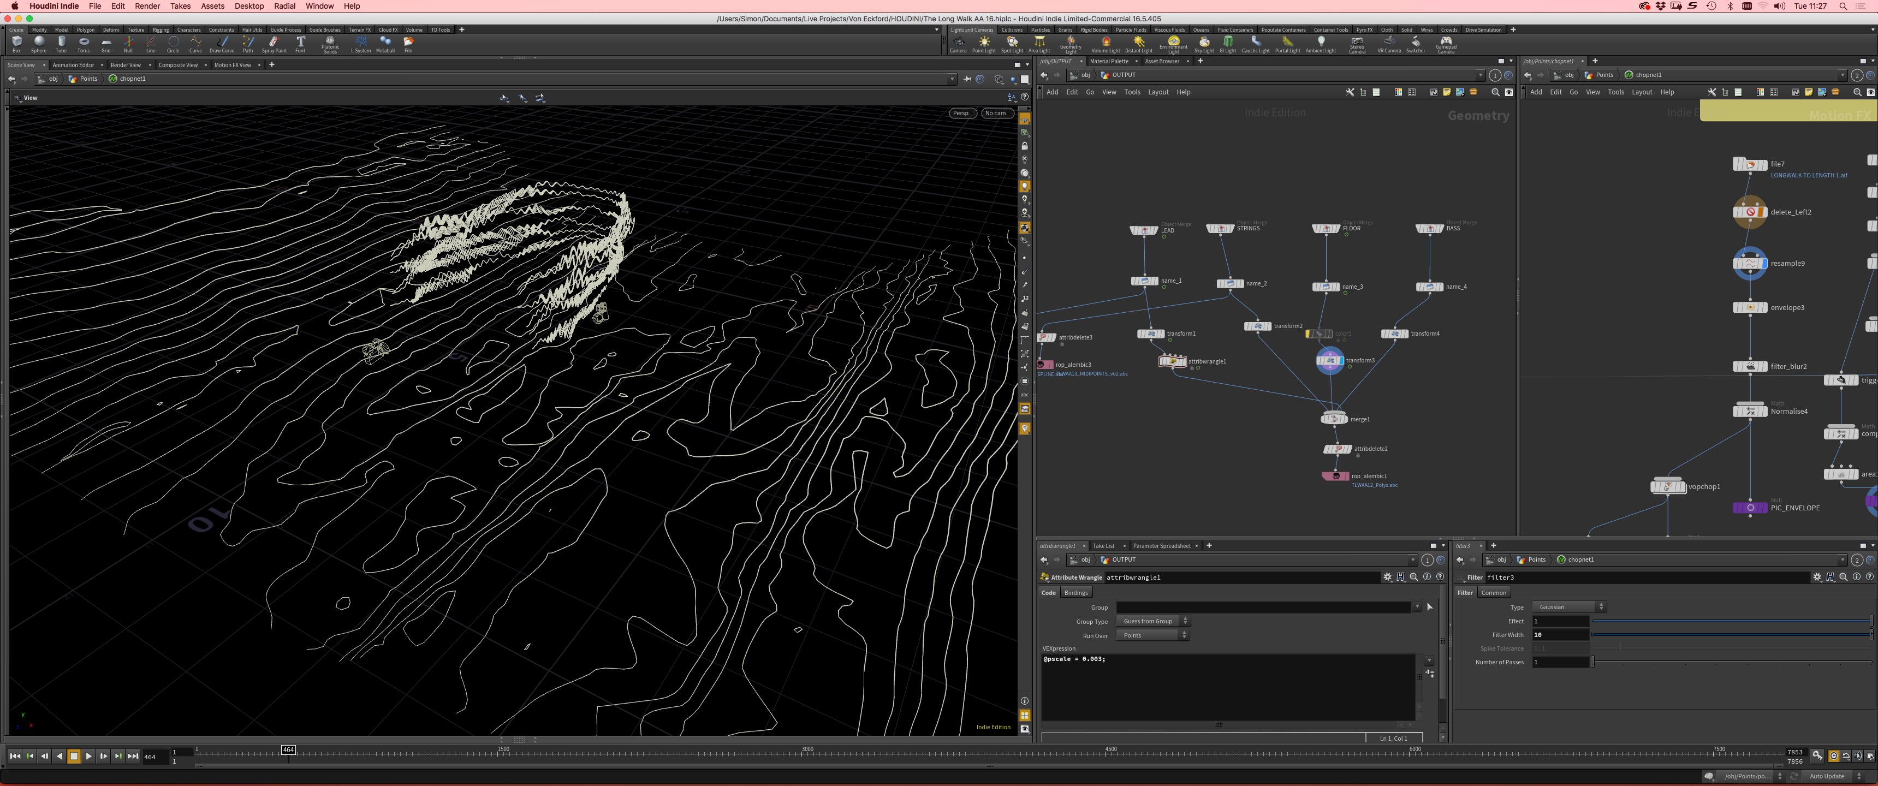
Task: Play the timeline forward
Action: click(x=88, y=756)
